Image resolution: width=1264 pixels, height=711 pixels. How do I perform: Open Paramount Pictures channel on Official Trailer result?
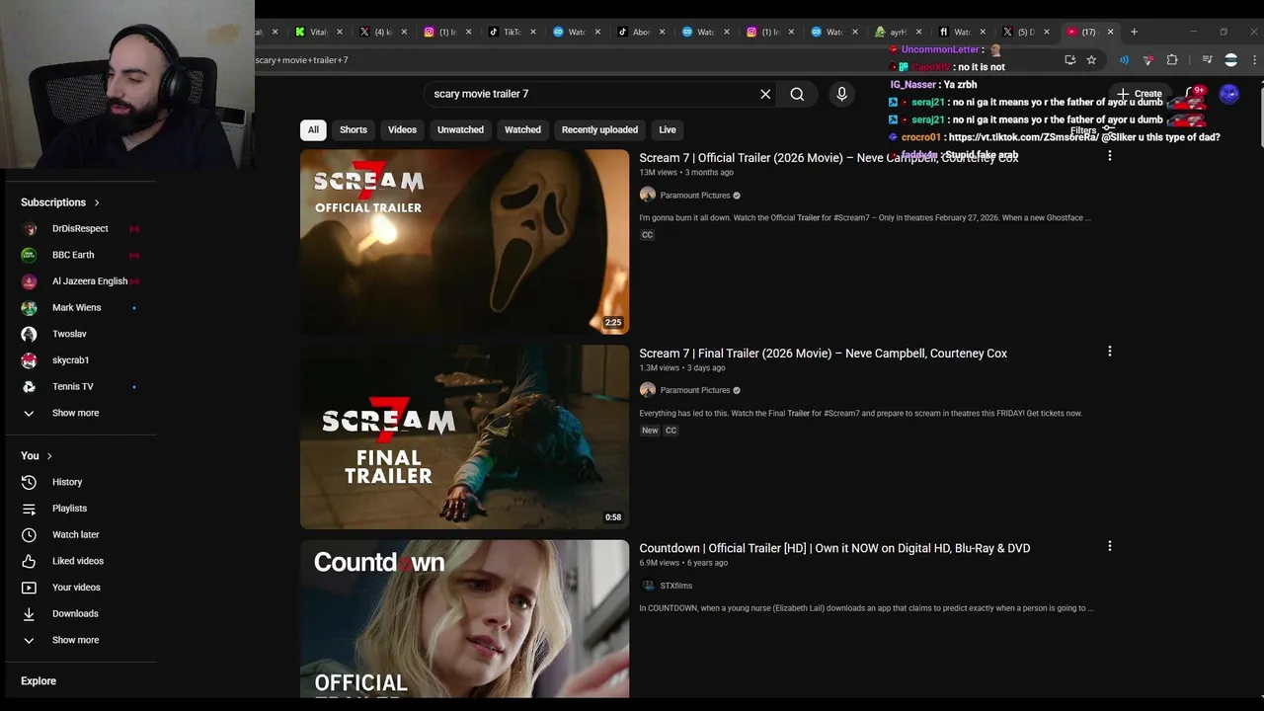pos(695,196)
